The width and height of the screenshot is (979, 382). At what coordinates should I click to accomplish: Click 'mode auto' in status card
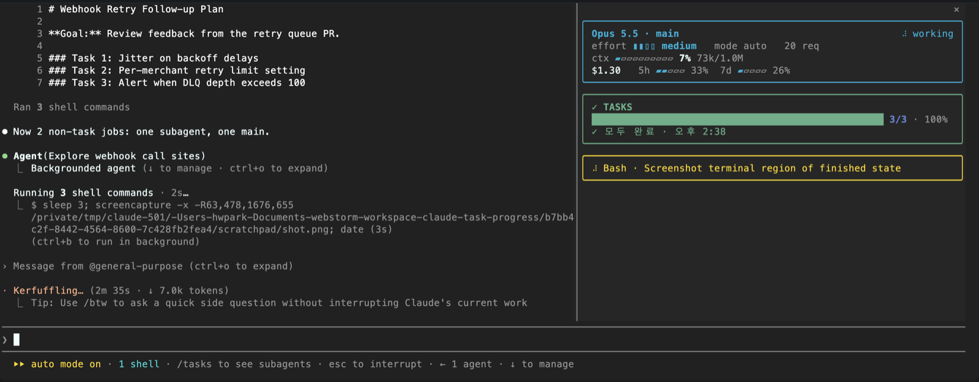pyautogui.click(x=740, y=46)
